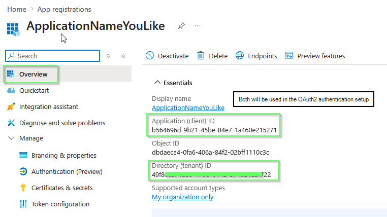Image resolution: width=387 pixels, height=217 pixels.
Task: Click the Preview features icon
Action: (289, 56)
